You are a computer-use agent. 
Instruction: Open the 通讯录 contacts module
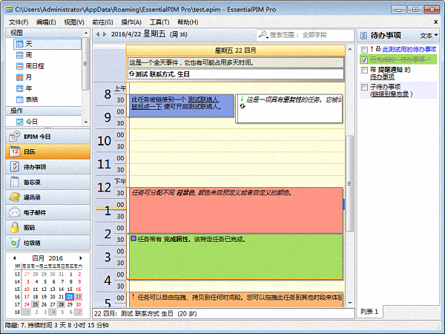[x=47, y=197]
